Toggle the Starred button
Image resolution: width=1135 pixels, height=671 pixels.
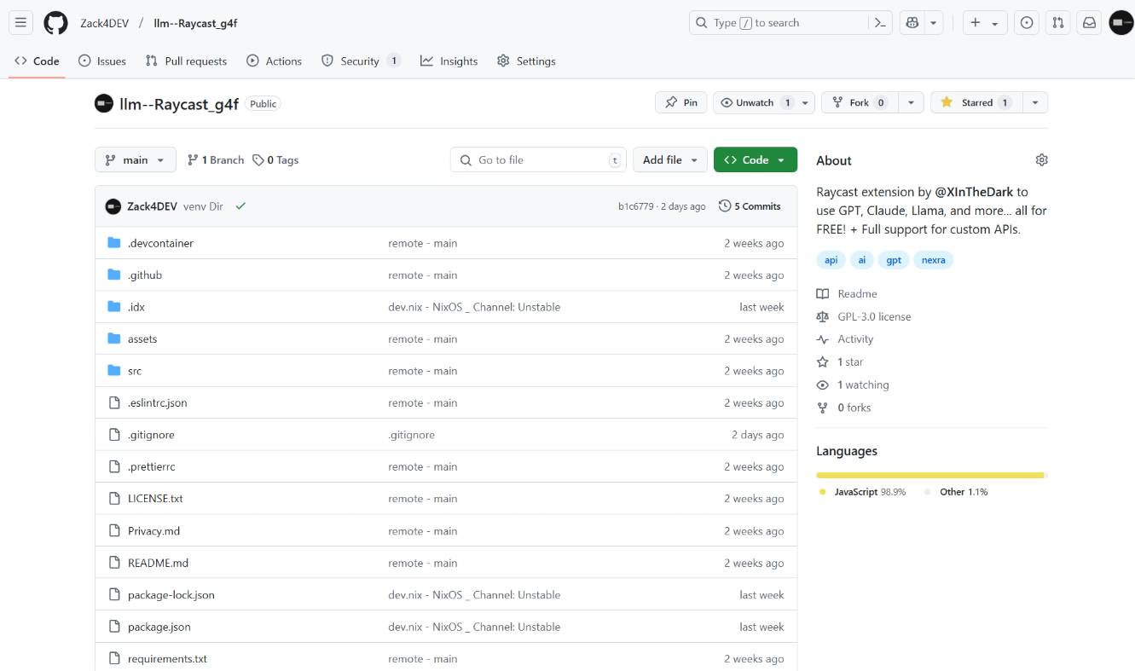pos(976,102)
